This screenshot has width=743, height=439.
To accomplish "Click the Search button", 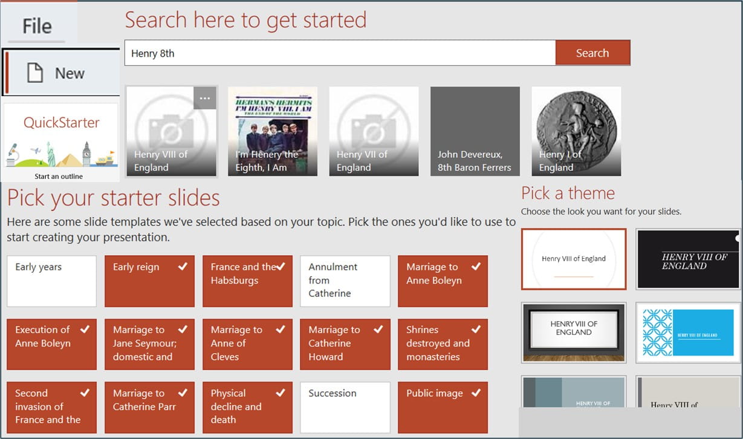I will tap(592, 53).
